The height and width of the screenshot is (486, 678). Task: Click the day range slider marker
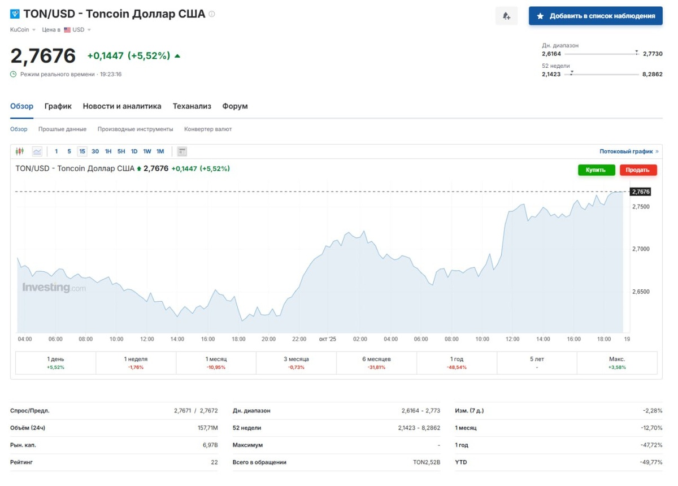pyautogui.click(x=637, y=52)
